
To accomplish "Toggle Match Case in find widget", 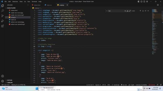I will [x=125, y=11].
